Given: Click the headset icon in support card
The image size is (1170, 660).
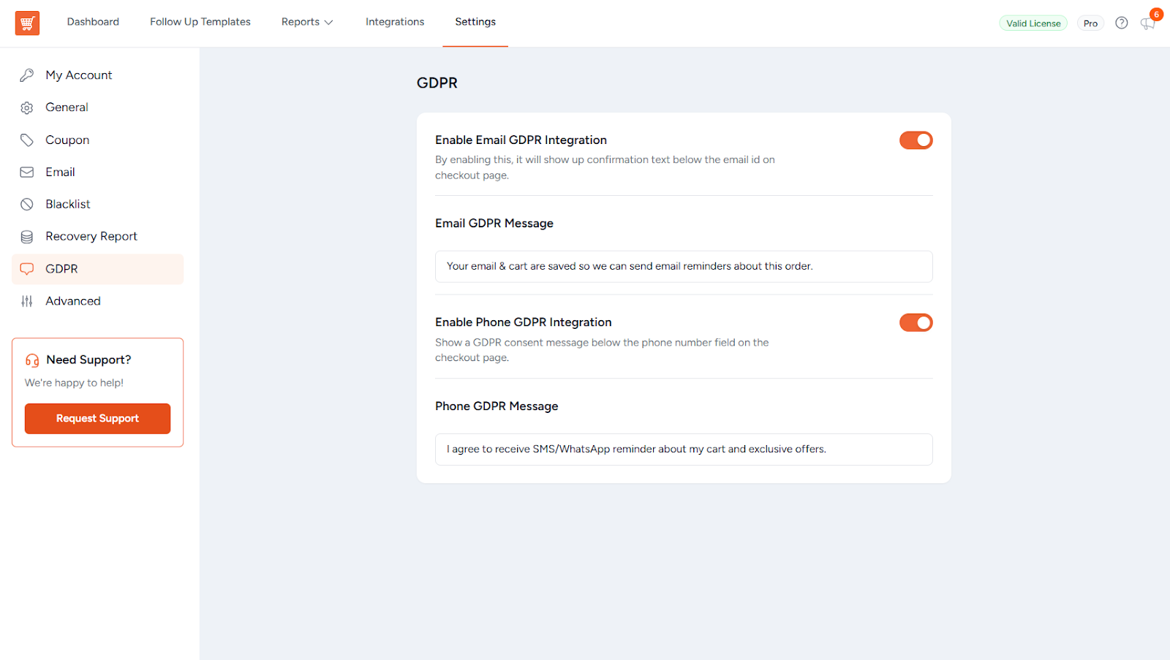Looking at the screenshot, I should pyautogui.click(x=31, y=360).
